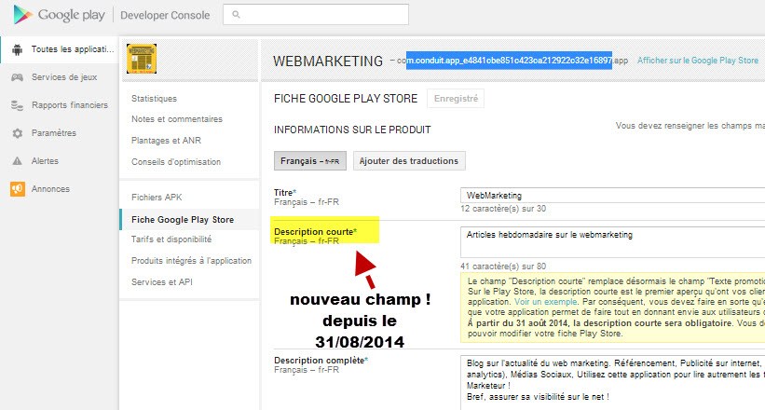
Task: Click Ajouter des traductions
Action: (409, 161)
